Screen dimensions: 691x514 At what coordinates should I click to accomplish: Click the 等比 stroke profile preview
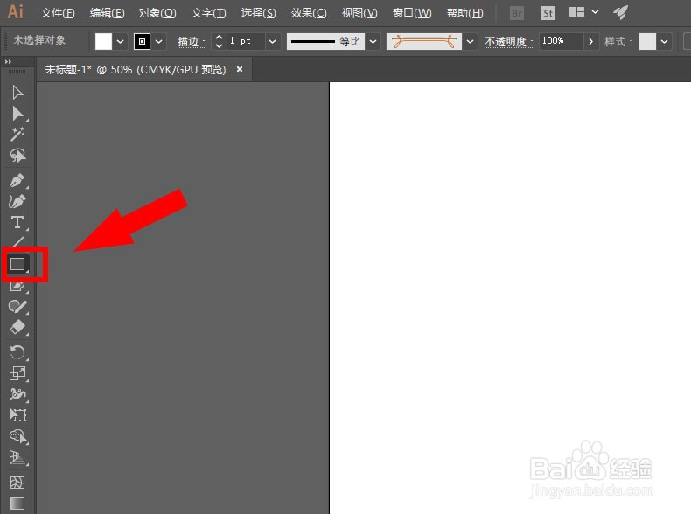pyautogui.click(x=325, y=42)
